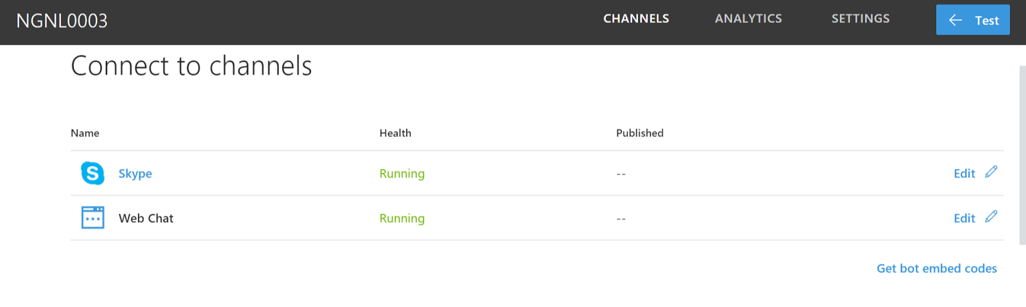The width and height of the screenshot is (1026, 307).
Task: Click the Health column header
Action: click(x=395, y=133)
